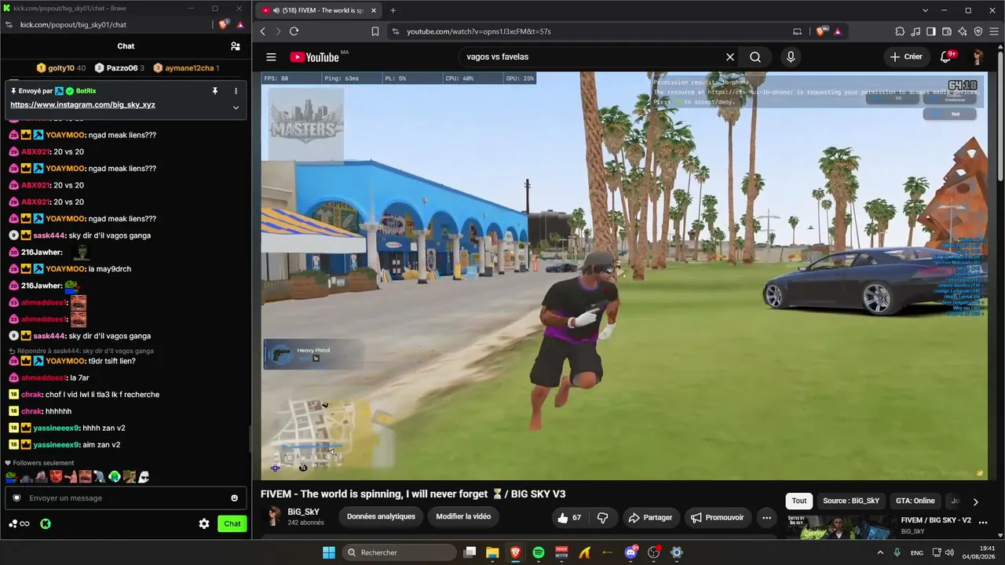Open File Explorer from the taskbar

(x=492, y=552)
